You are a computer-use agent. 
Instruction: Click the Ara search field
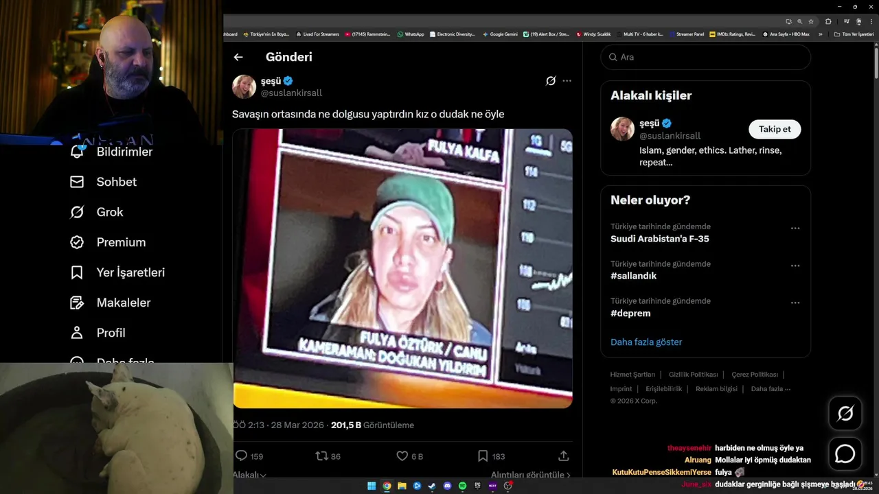[706, 57]
